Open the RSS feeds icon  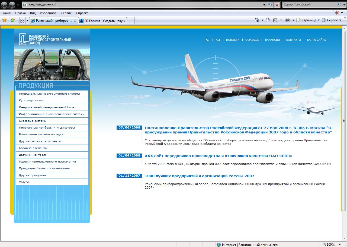point(275,20)
